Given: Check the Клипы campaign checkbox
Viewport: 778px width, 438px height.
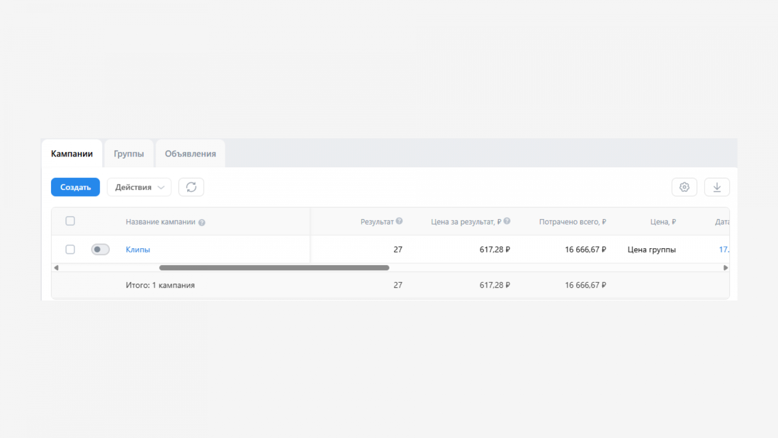Looking at the screenshot, I should click(70, 250).
